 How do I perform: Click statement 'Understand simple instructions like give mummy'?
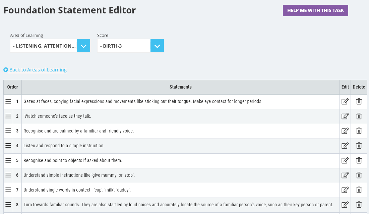79,175
